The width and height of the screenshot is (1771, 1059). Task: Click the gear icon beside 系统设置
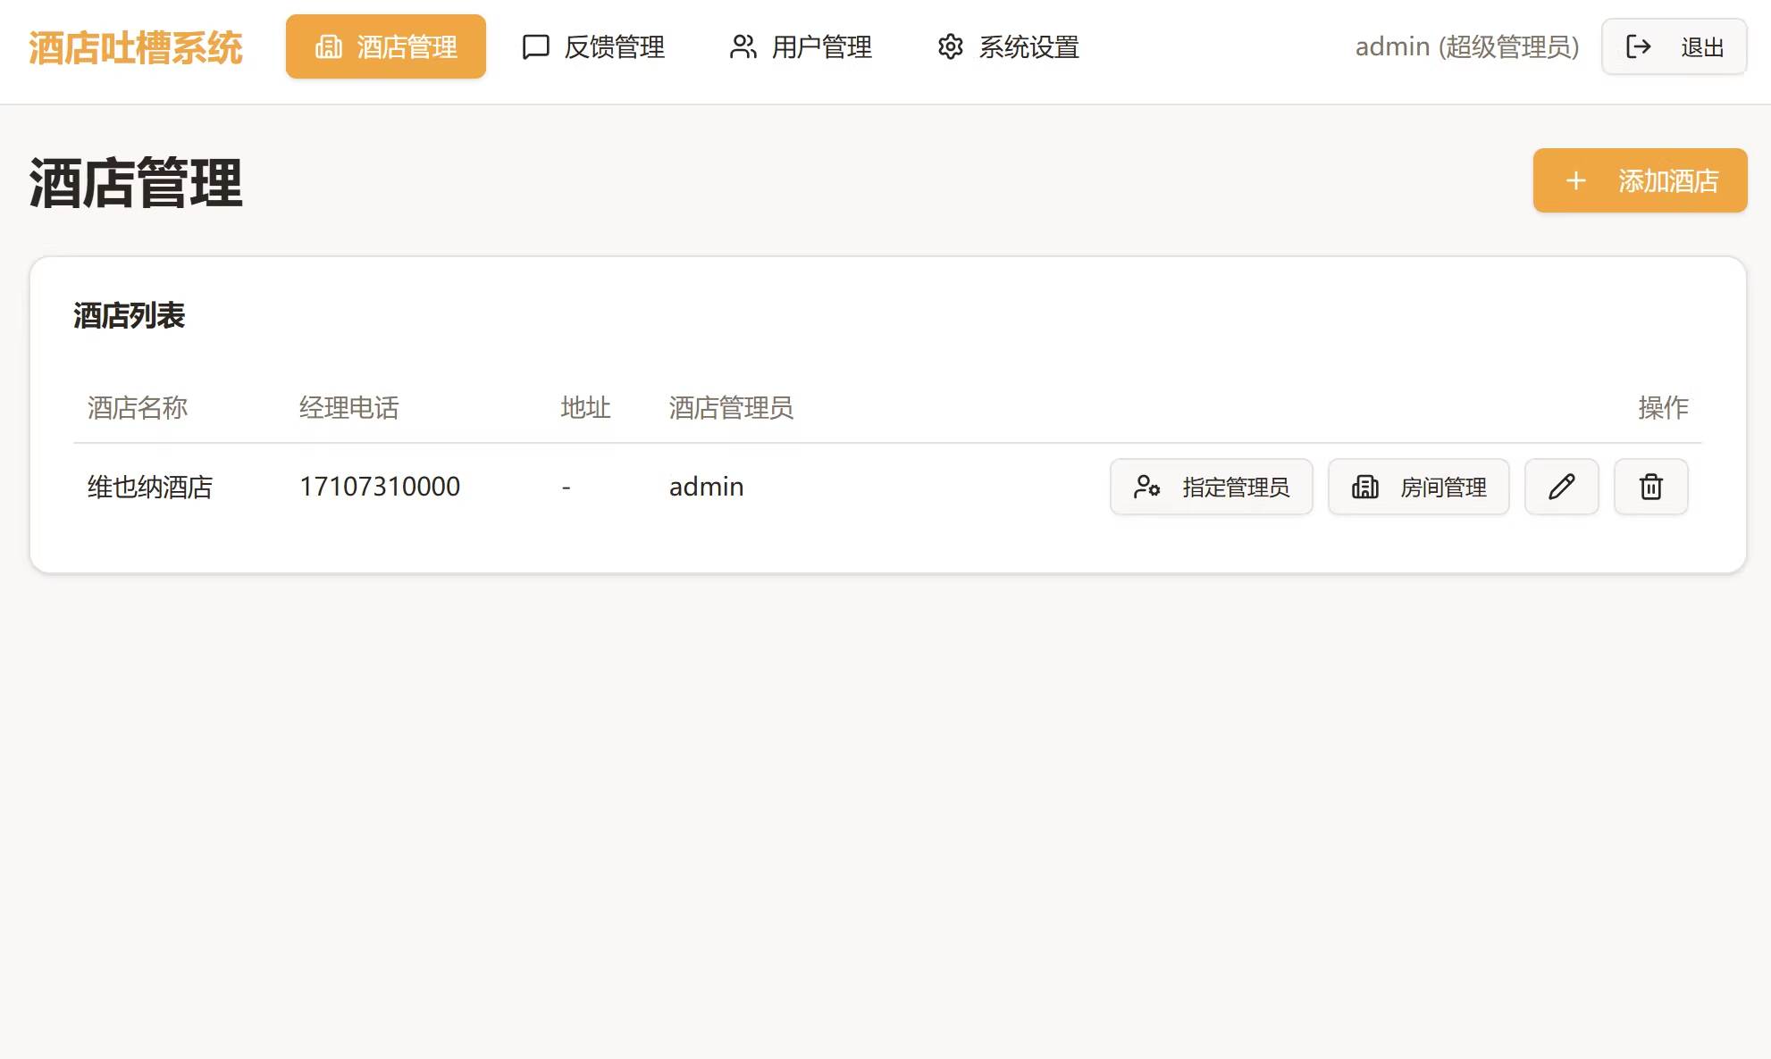[950, 46]
